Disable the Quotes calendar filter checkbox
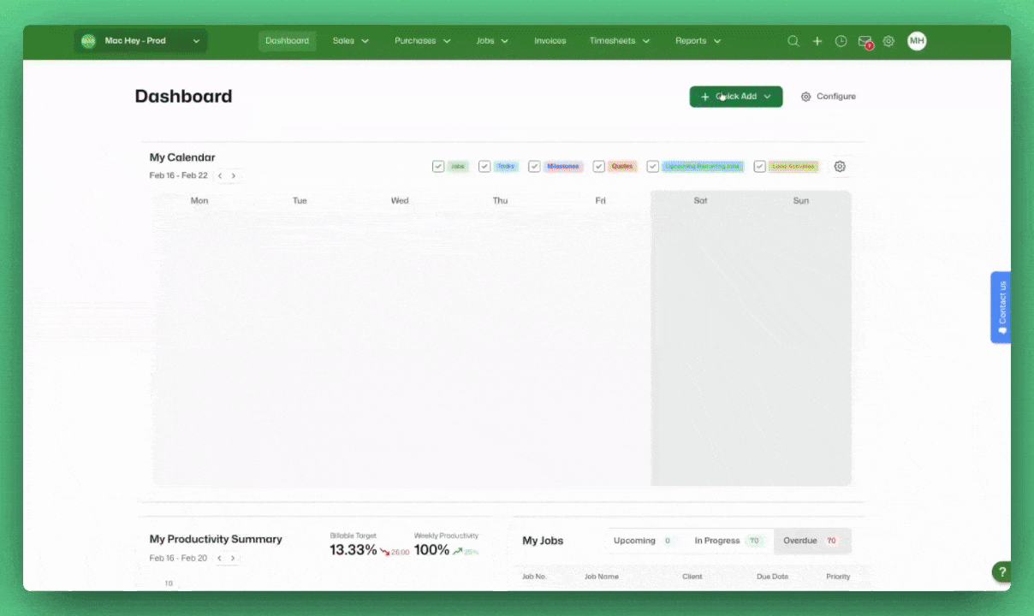Image resolution: width=1034 pixels, height=616 pixels. [599, 167]
